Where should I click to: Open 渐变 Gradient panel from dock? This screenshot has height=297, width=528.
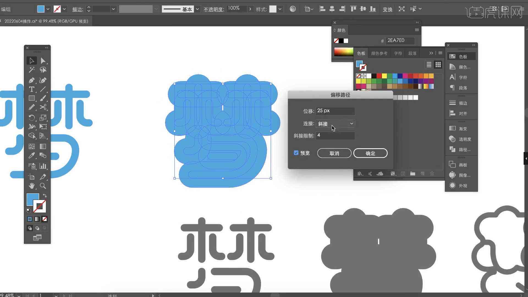tap(461, 128)
